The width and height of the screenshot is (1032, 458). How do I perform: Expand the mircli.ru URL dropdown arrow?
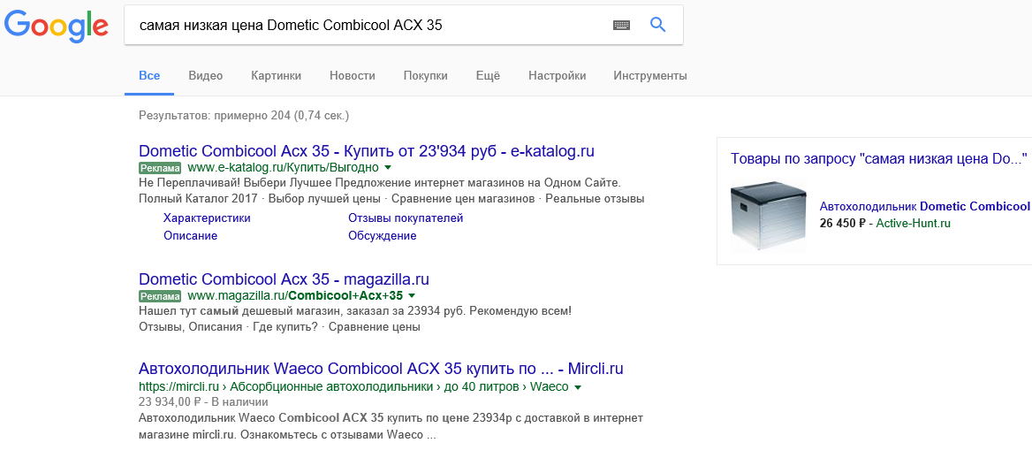point(578,387)
